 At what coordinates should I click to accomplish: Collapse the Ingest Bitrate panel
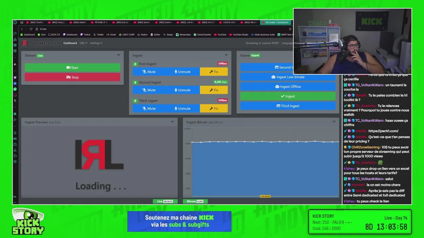(334, 122)
